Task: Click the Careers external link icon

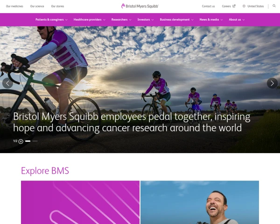Action: click(234, 6)
